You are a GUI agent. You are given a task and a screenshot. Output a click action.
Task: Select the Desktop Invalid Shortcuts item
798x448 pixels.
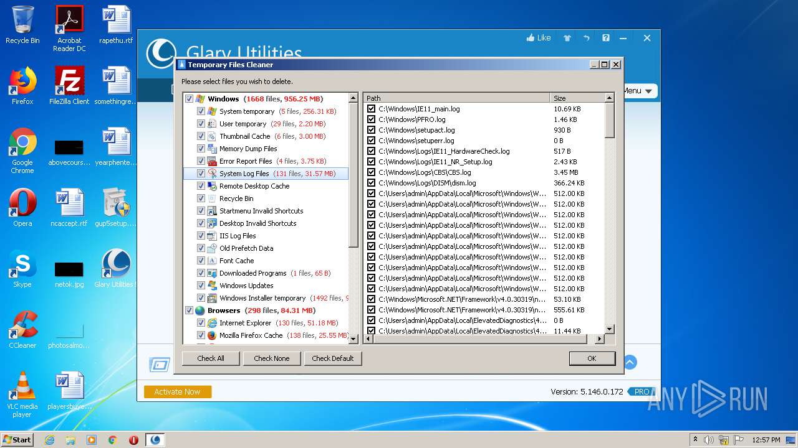[257, 223]
